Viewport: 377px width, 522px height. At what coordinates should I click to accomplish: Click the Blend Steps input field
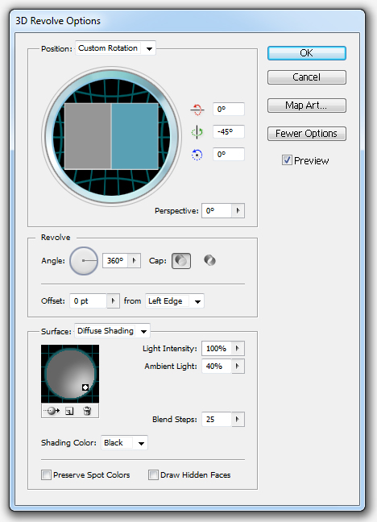(217, 420)
